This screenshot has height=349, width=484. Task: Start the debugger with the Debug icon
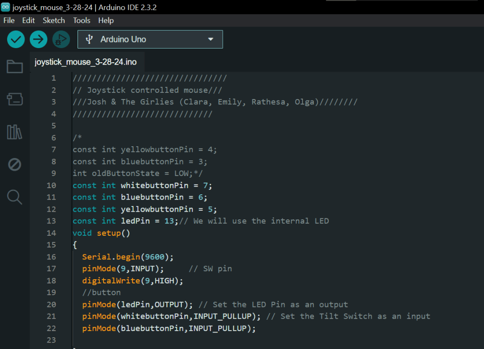pyautogui.click(x=61, y=40)
